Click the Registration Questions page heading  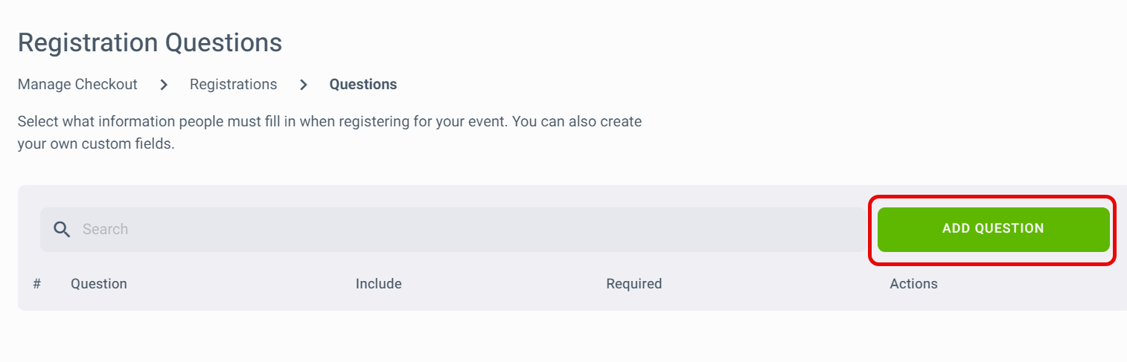coord(150,42)
